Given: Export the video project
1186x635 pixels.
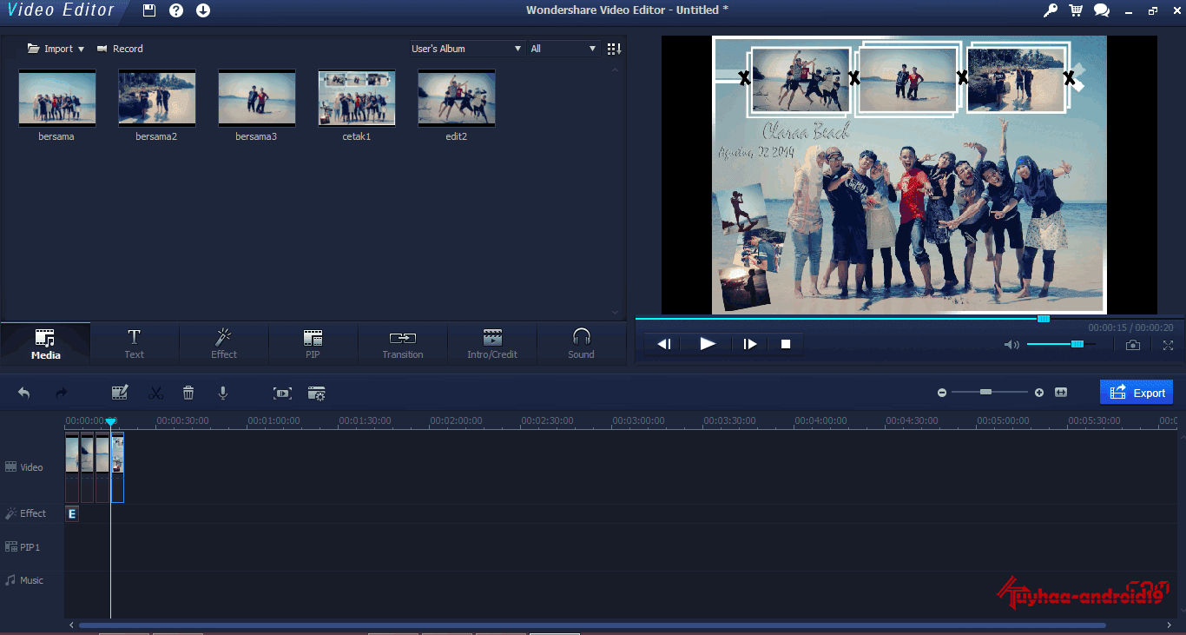Looking at the screenshot, I should coord(1137,393).
